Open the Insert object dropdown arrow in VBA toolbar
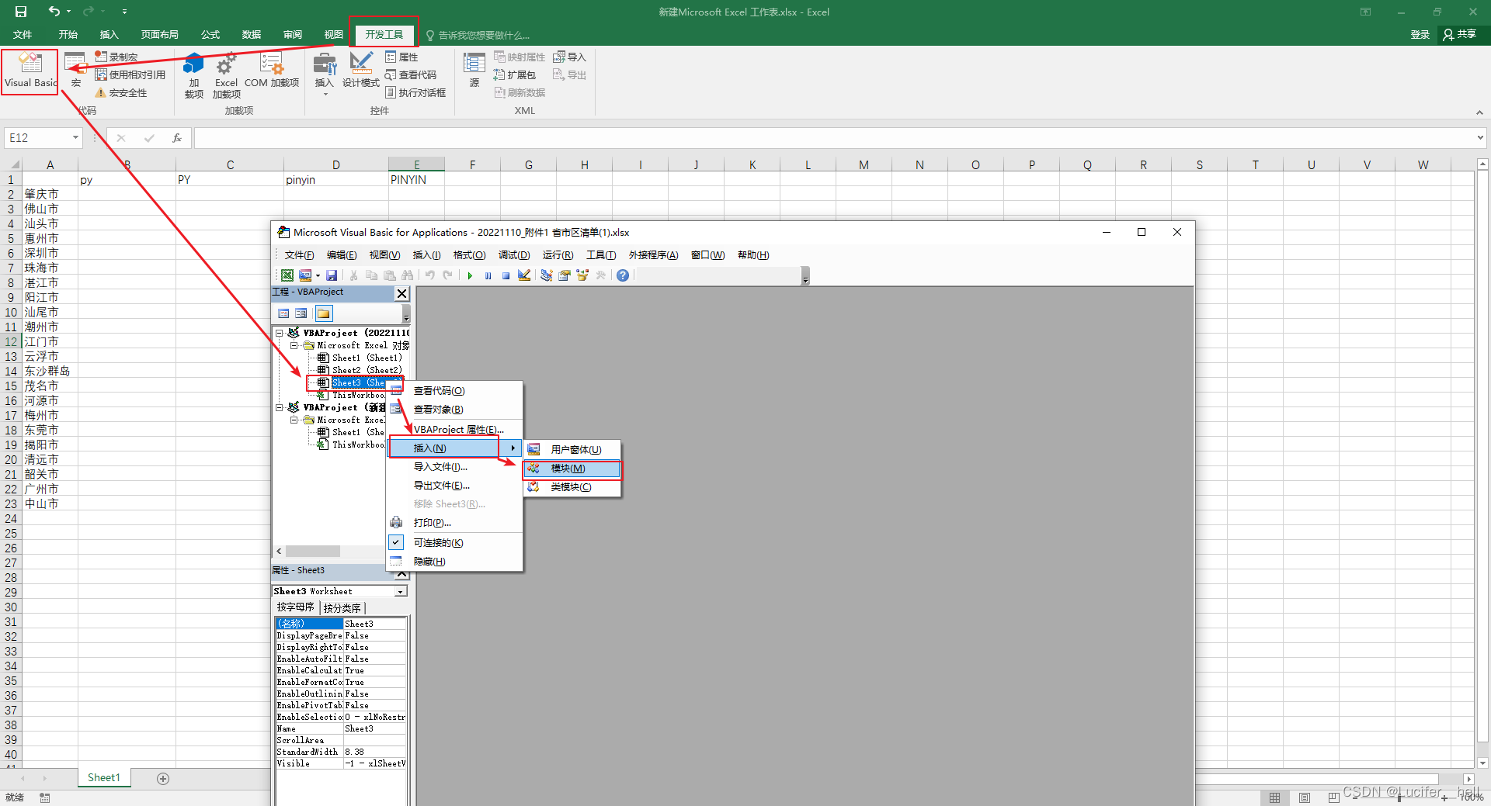The image size is (1491, 806). [x=318, y=275]
